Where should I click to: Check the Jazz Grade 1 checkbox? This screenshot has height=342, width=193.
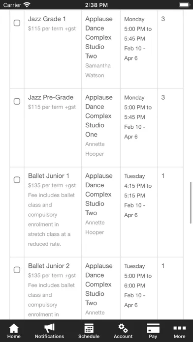coord(17,23)
